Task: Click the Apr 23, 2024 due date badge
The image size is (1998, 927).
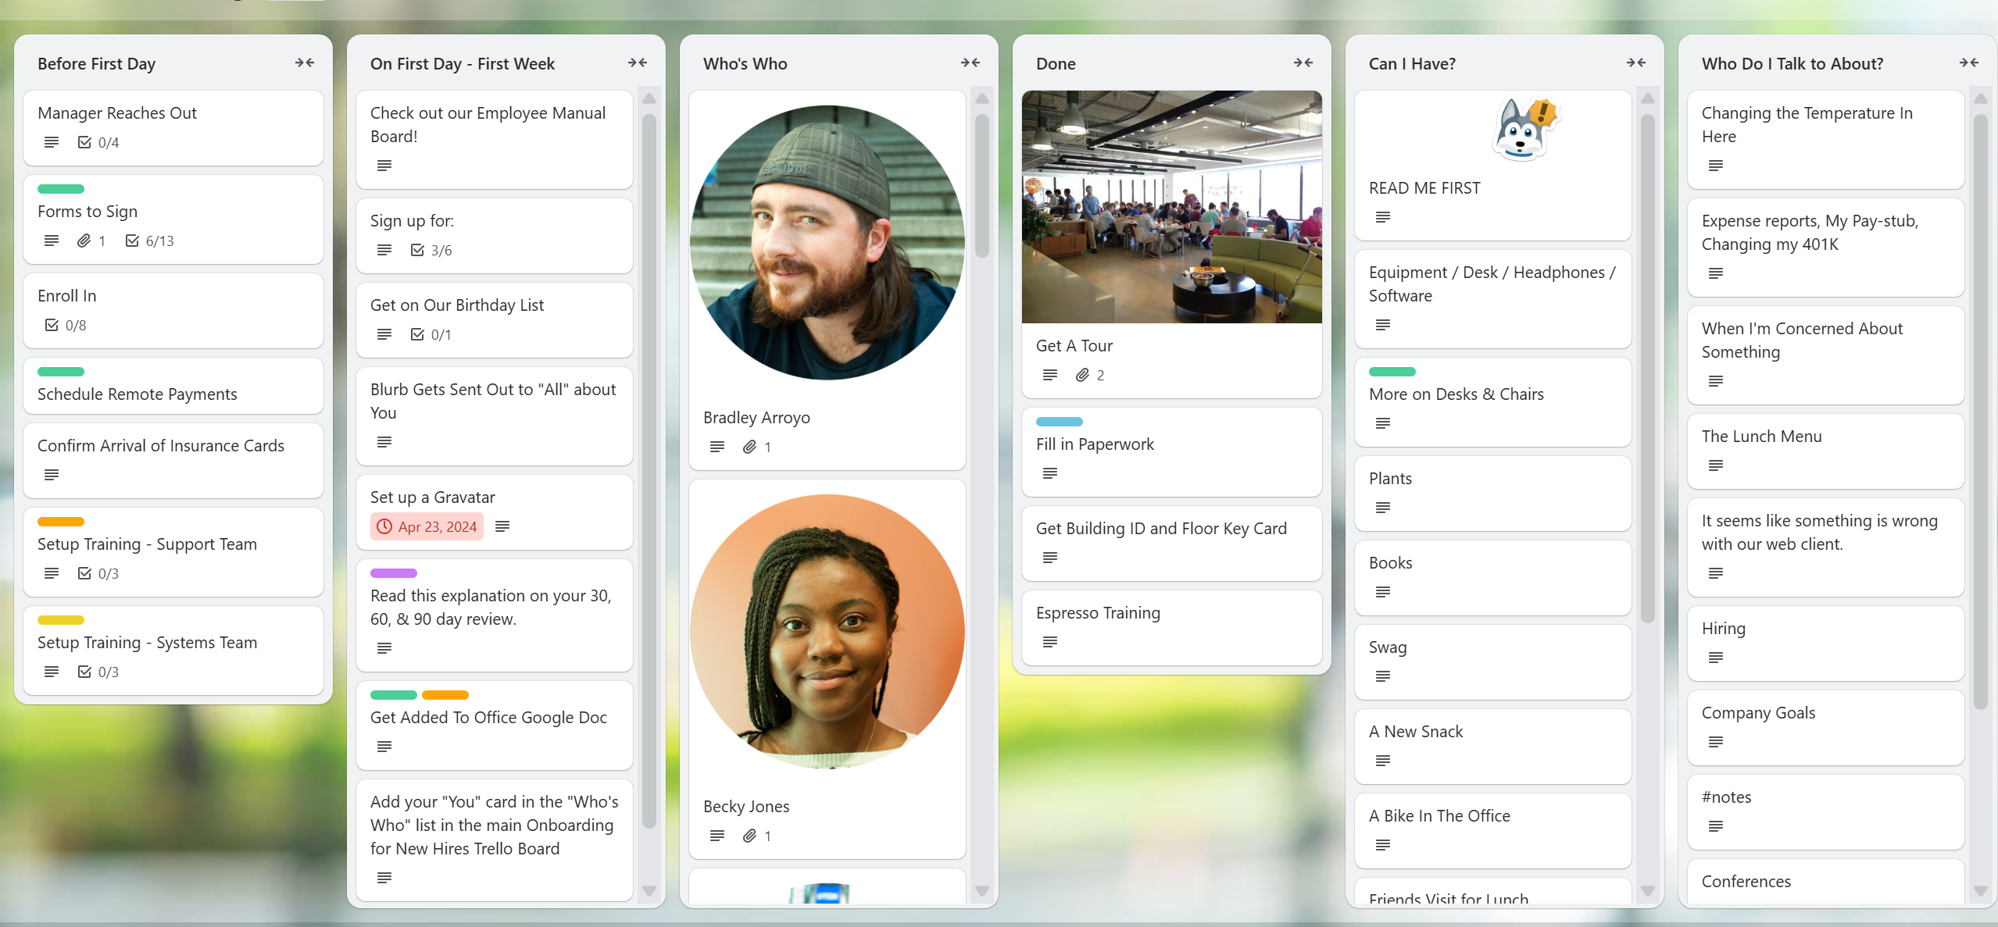Action: 427,526
